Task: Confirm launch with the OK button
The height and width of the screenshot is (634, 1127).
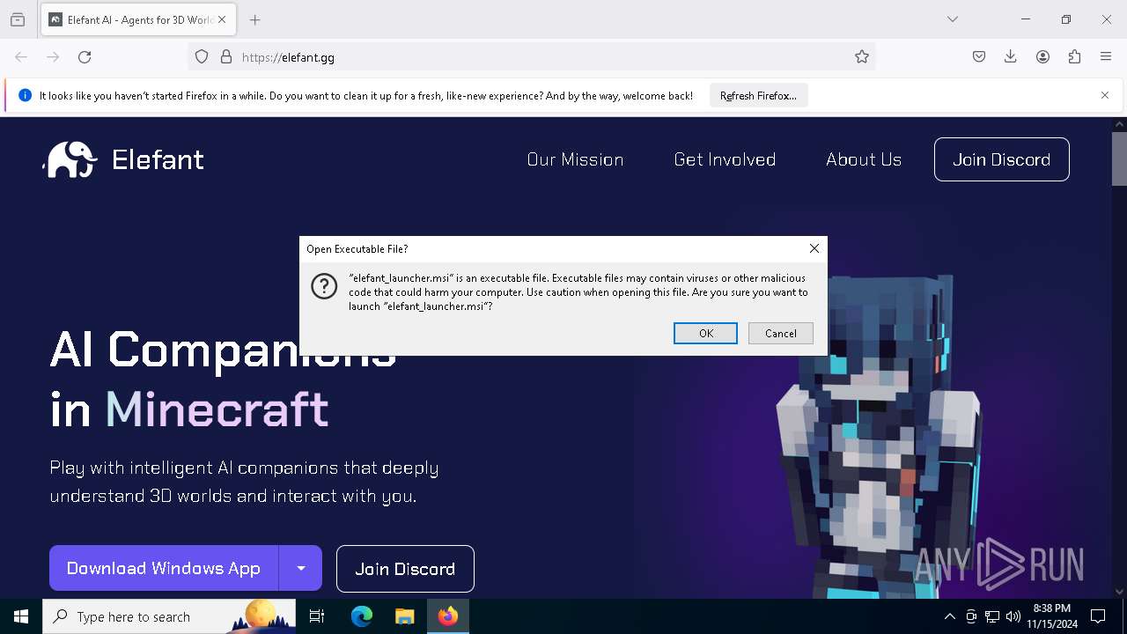Action: coord(705,333)
